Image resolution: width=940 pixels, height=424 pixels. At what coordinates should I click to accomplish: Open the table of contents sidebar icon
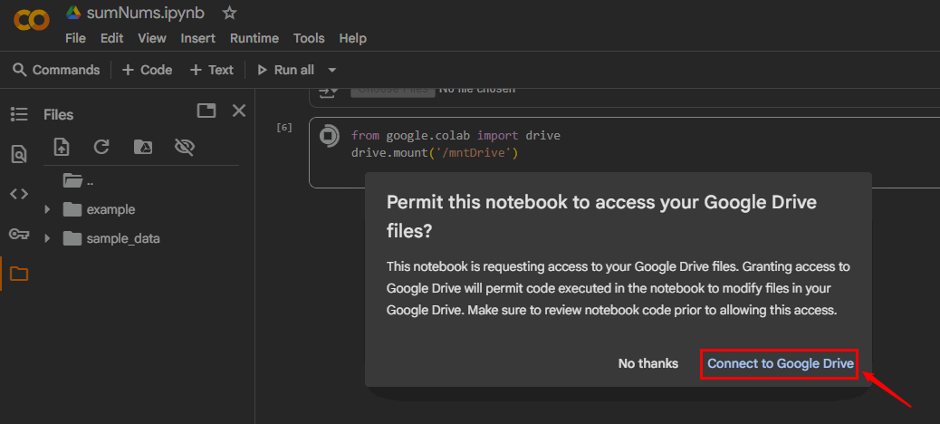(x=19, y=114)
